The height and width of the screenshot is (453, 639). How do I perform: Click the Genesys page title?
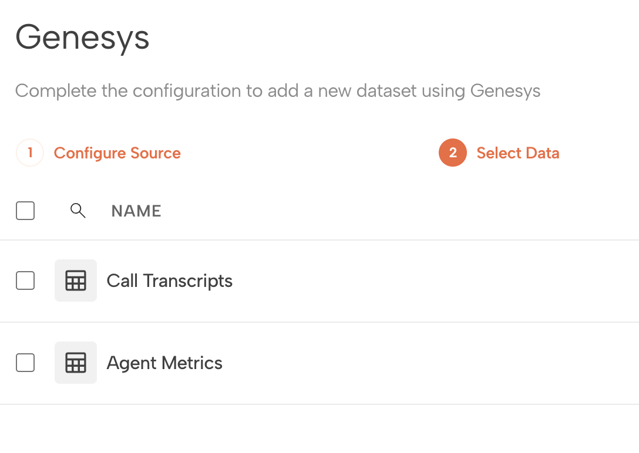pos(82,38)
